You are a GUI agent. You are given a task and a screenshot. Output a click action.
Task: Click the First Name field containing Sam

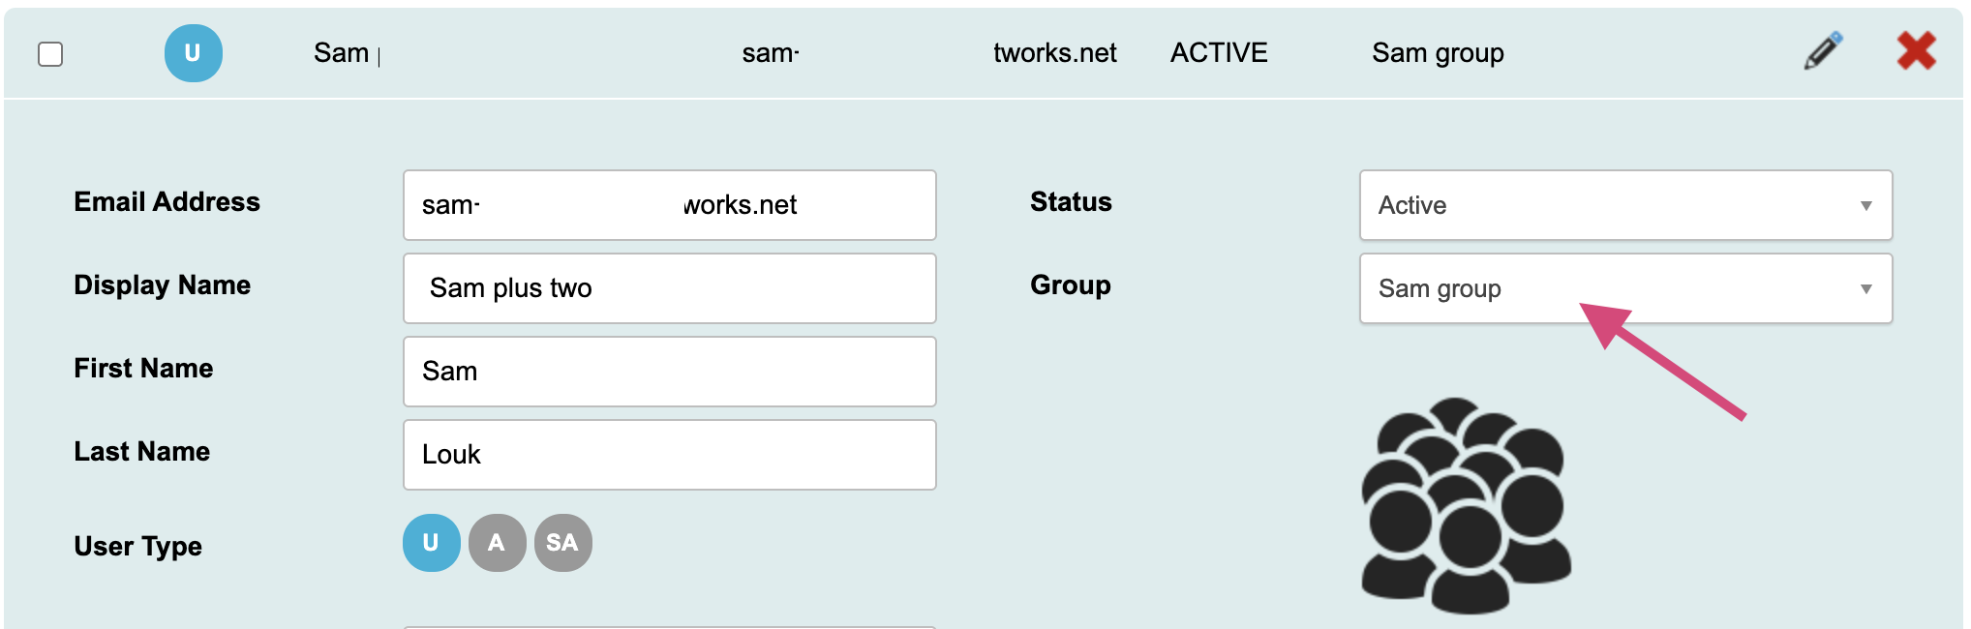[x=669, y=372]
